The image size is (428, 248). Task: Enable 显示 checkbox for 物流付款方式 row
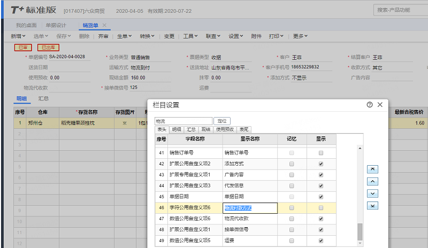[x=320, y=208]
